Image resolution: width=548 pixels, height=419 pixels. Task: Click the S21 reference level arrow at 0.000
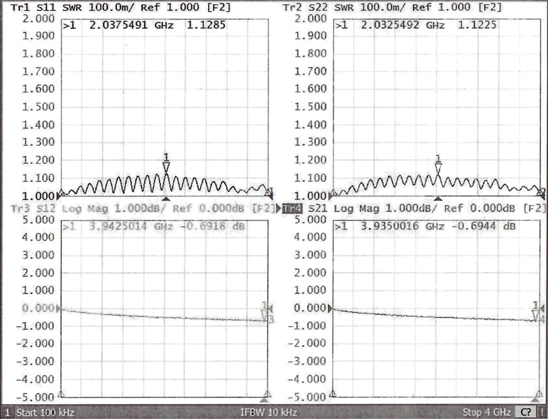[331, 308]
